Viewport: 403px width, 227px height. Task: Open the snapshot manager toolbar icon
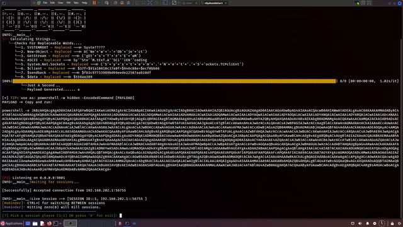pos(128,3)
